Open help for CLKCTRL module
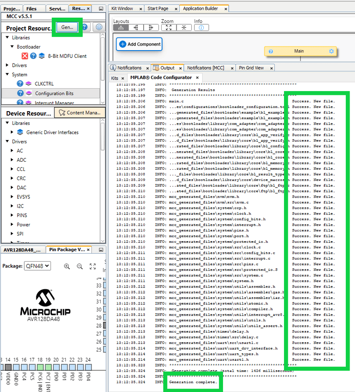This screenshot has width=355, height=392. [x=20, y=84]
